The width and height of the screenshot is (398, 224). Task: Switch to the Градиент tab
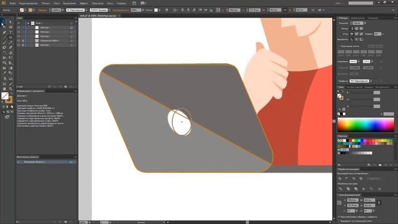[369, 87]
